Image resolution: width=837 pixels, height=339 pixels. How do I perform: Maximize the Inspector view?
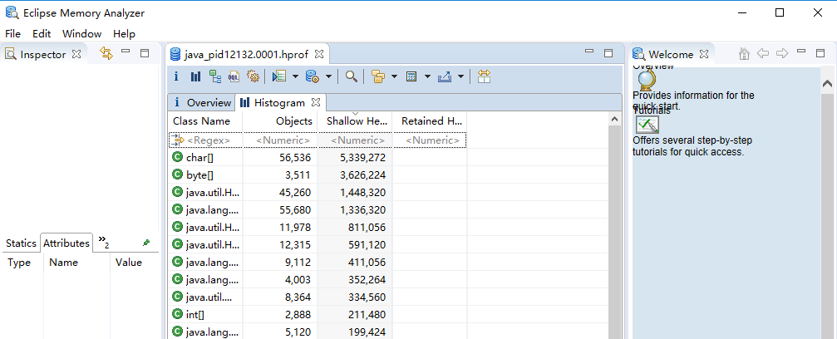[144, 53]
